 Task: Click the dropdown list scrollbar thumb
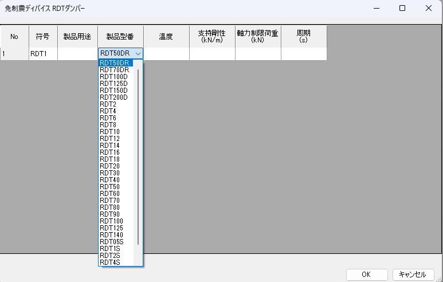tap(138, 157)
